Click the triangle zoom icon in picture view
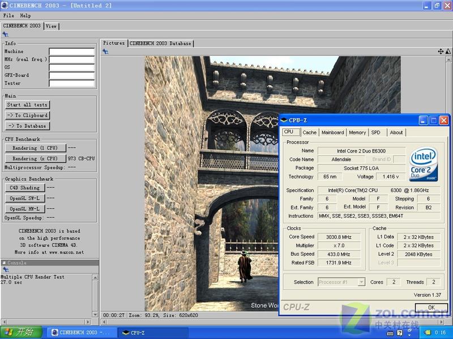 (x=448, y=51)
